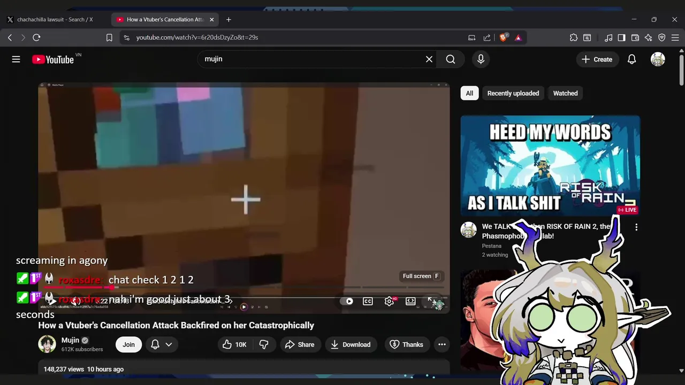The image size is (685, 385).
Task: Click the video title text
Action: (x=176, y=325)
